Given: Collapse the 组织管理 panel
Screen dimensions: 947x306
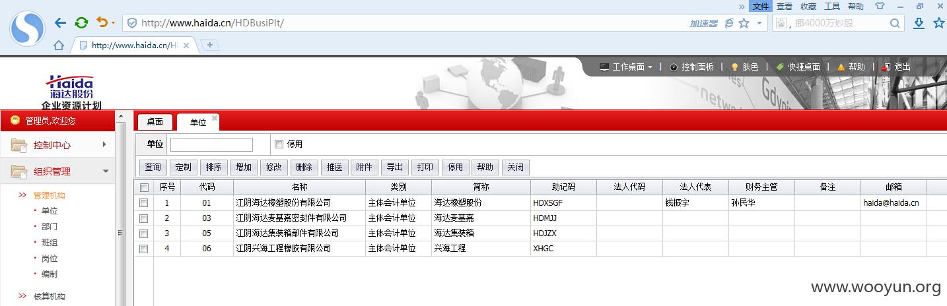Looking at the screenshot, I should (106, 171).
